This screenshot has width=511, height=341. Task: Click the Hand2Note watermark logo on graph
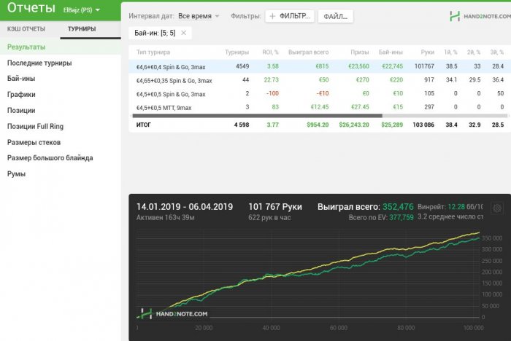tap(174, 313)
